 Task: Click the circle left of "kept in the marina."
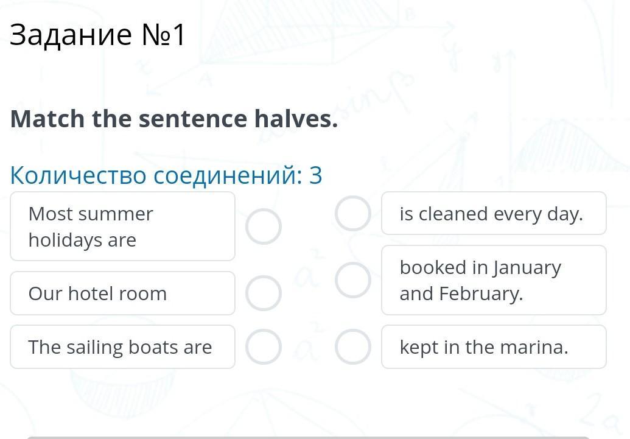click(353, 347)
